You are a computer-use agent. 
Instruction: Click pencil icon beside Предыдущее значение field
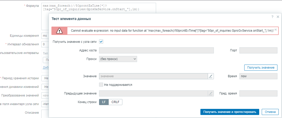[211, 93]
